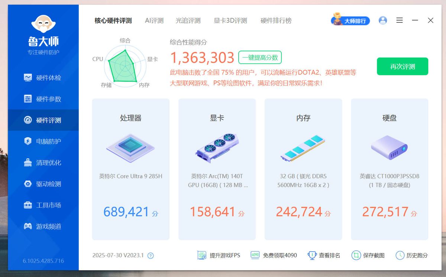Image resolution: width=446 pixels, height=277 pixels.
Task: Open the 查看排名 link
Action: coord(330,255)
